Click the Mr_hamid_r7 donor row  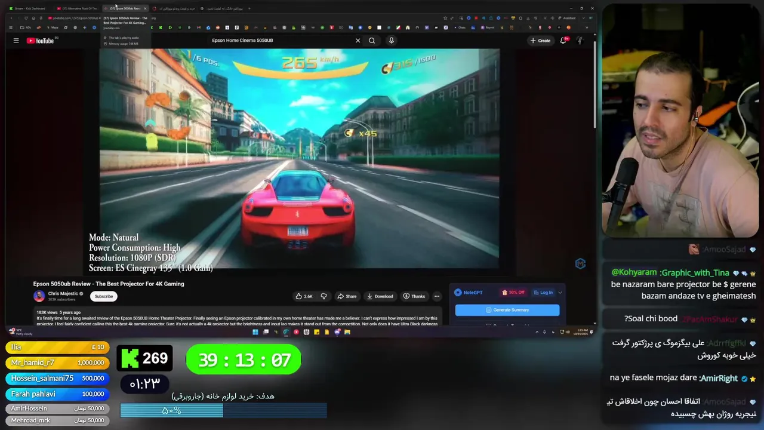pyautogui.click(x=57, y=363)
